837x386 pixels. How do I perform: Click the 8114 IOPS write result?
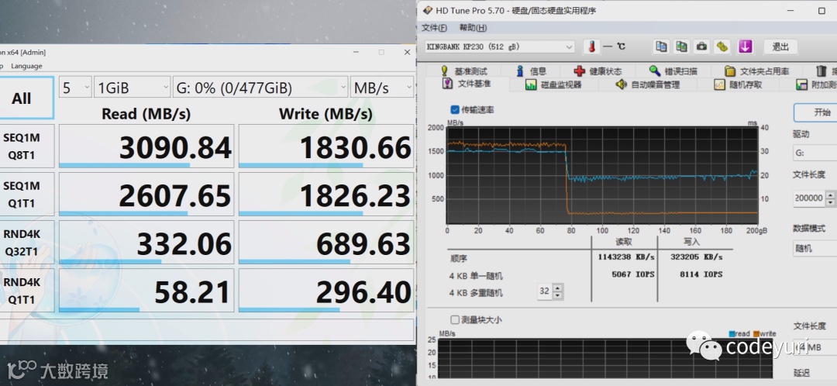pyautogui.click(x=701, y=274)
